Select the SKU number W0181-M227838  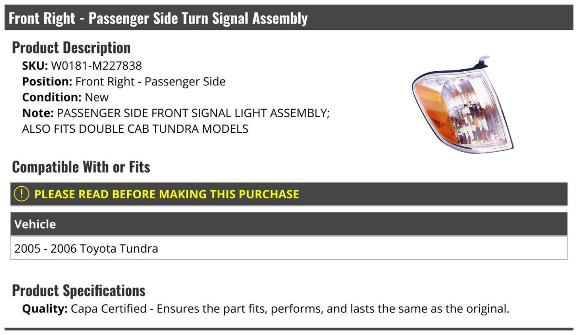pyautogui.click(x=96, y=65)
